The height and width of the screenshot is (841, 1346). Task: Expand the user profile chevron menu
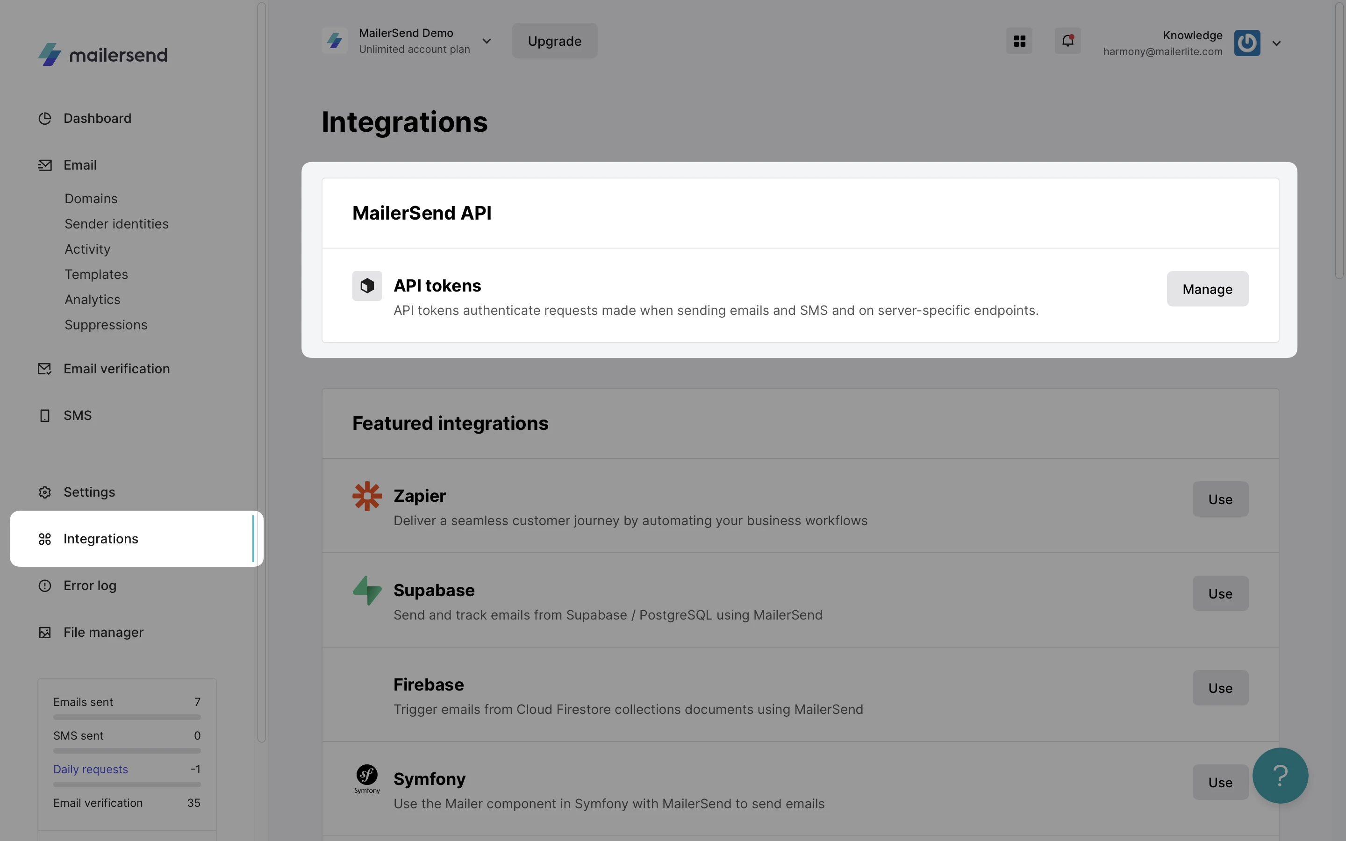coord(1276,43)
